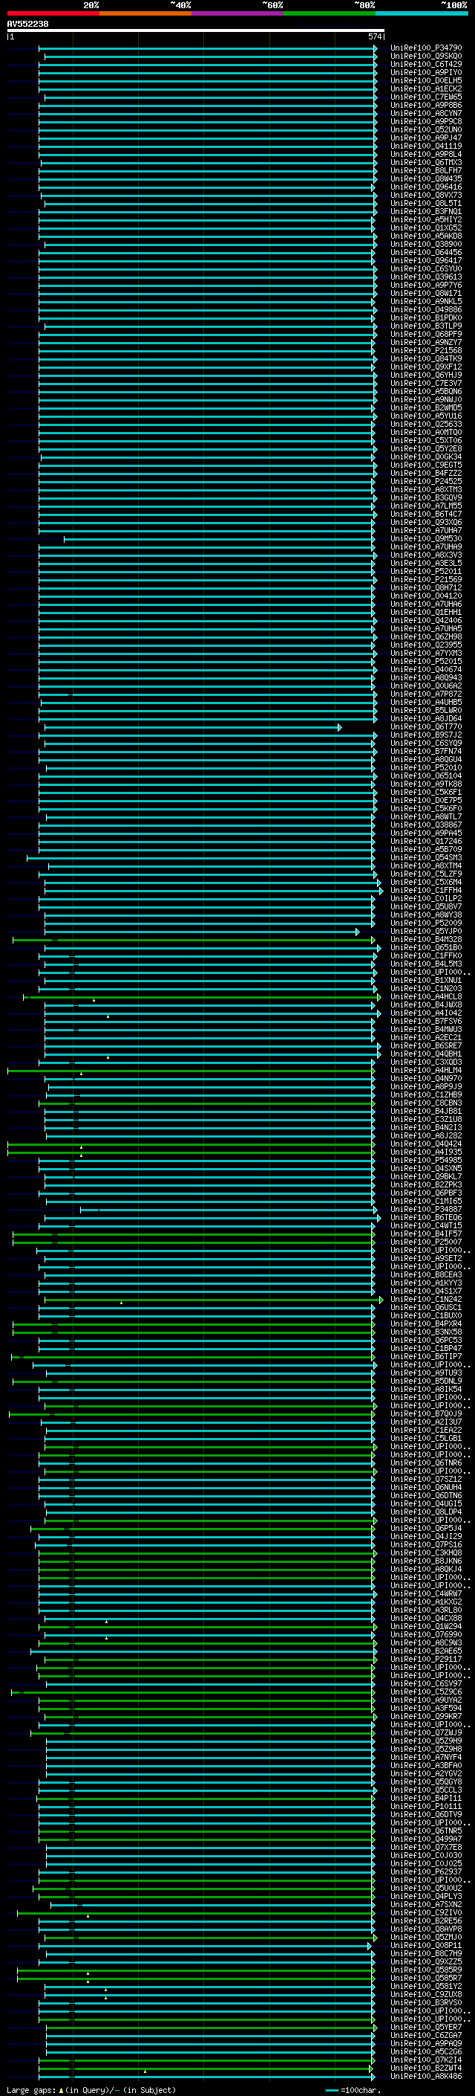Viewport: 475px width, 2096px height.
Task: Open hit UniRef100_C7EW65
Action: point(425,97)
